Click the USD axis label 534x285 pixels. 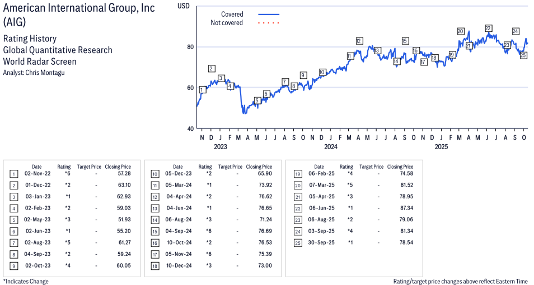click(x=183, y=6)
